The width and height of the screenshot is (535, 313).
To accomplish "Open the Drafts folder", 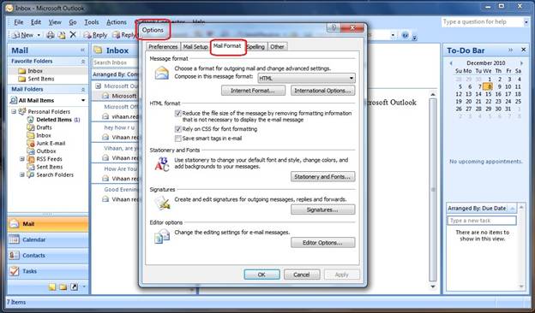I will (44, 127).
